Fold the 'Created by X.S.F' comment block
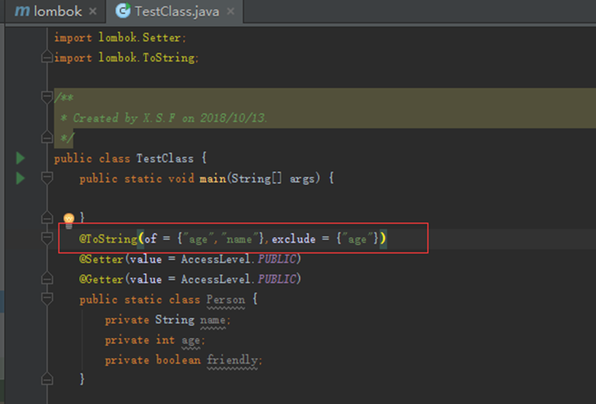 point(47,98)
